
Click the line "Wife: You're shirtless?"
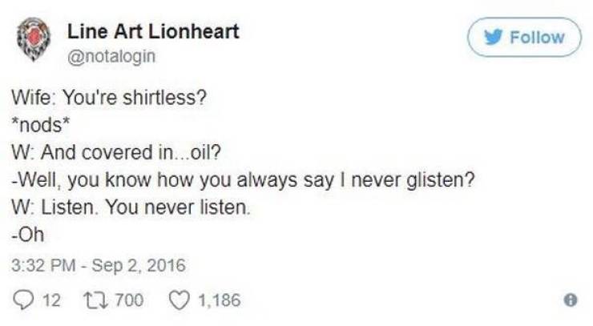[x=110, y=103]
